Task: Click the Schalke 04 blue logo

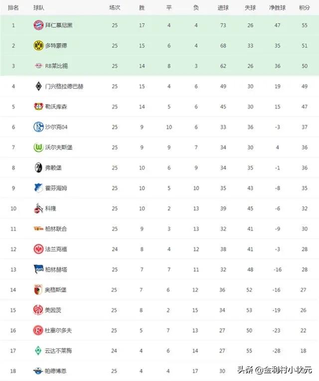Action: 38,127
